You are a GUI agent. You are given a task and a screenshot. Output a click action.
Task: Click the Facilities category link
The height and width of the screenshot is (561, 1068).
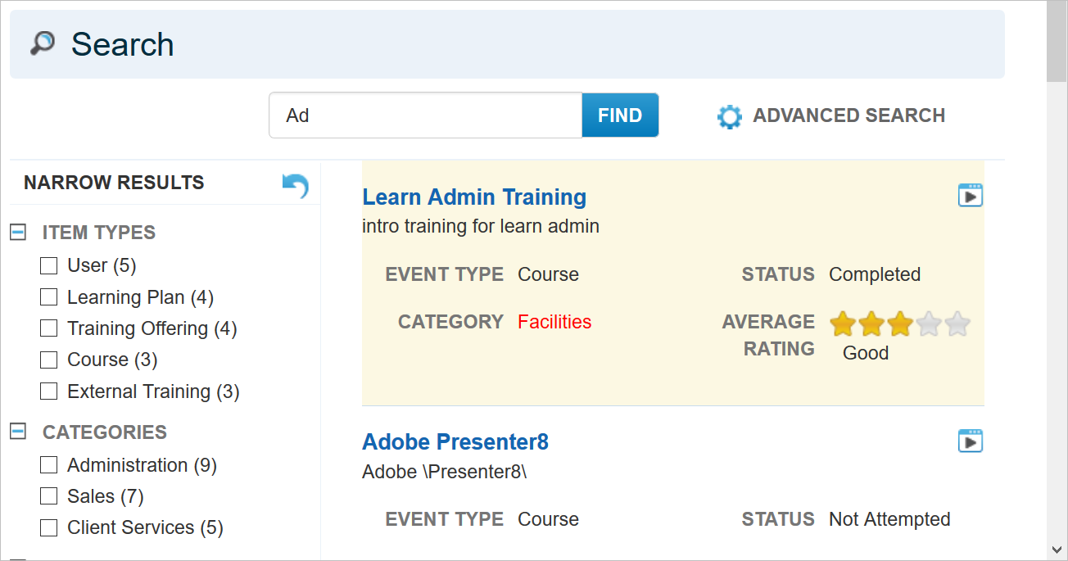click(x=554, y=321)
